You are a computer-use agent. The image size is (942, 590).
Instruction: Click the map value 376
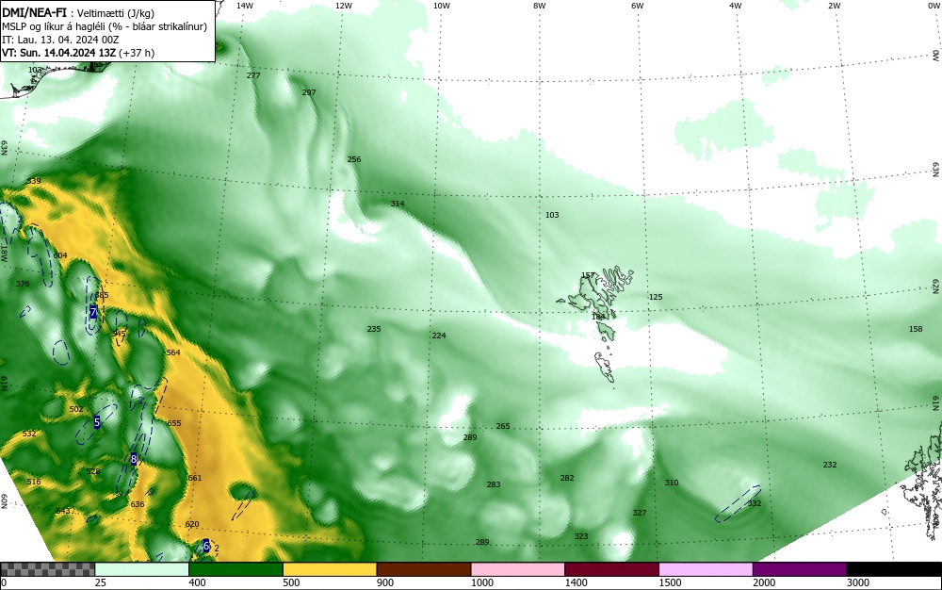pos(23,284)
